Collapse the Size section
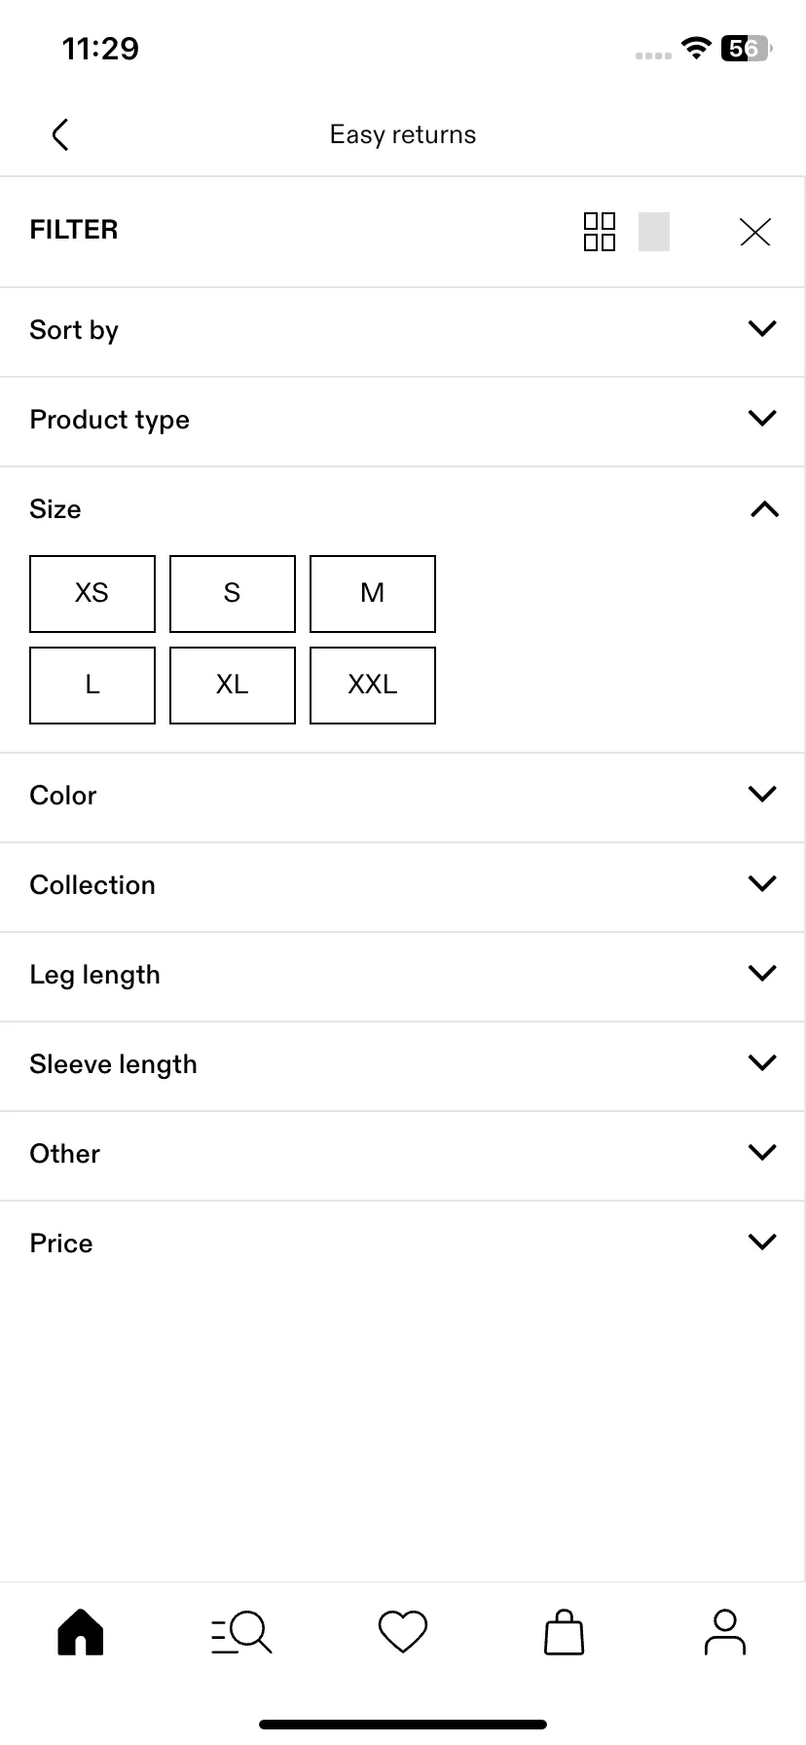The height and width of the screenshot is (1745, 806). coord(403,509)
